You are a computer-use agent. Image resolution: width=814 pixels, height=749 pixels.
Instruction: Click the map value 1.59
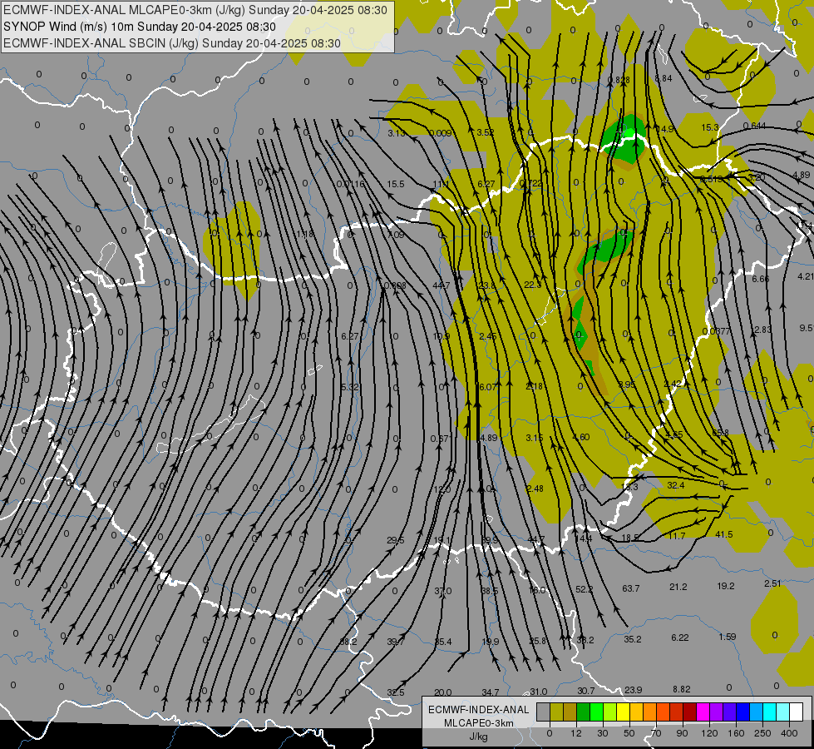pyautogui.click(x=728, y=636)
